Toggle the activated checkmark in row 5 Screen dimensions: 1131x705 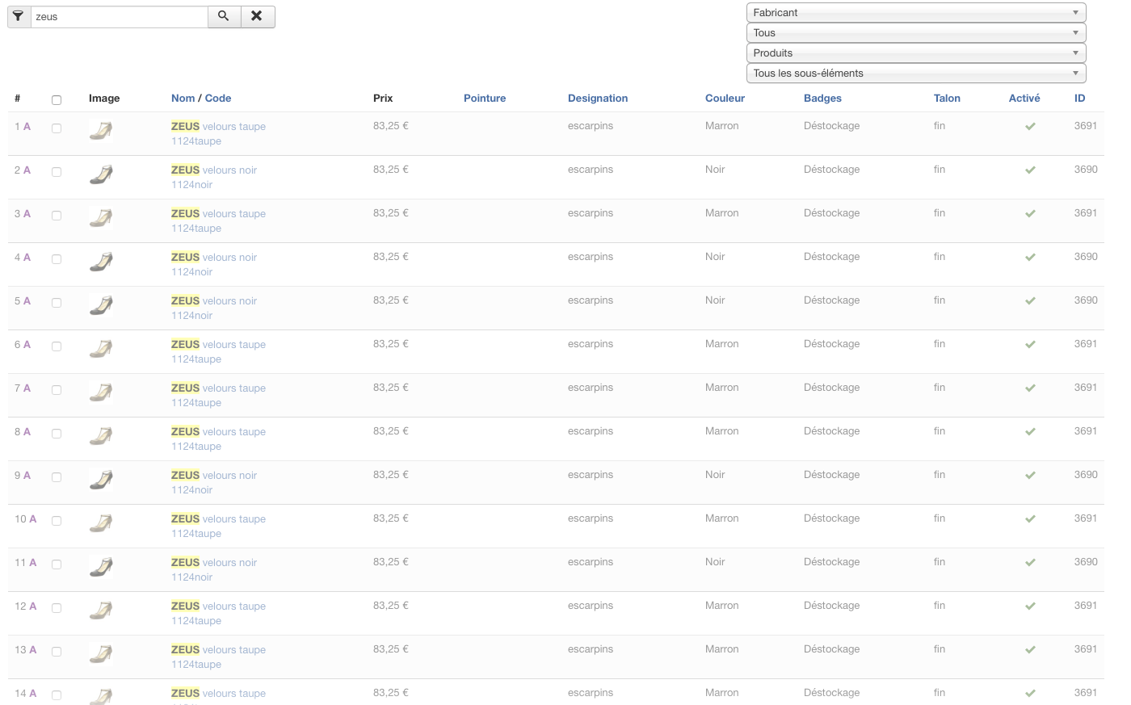click(1030, 301)
